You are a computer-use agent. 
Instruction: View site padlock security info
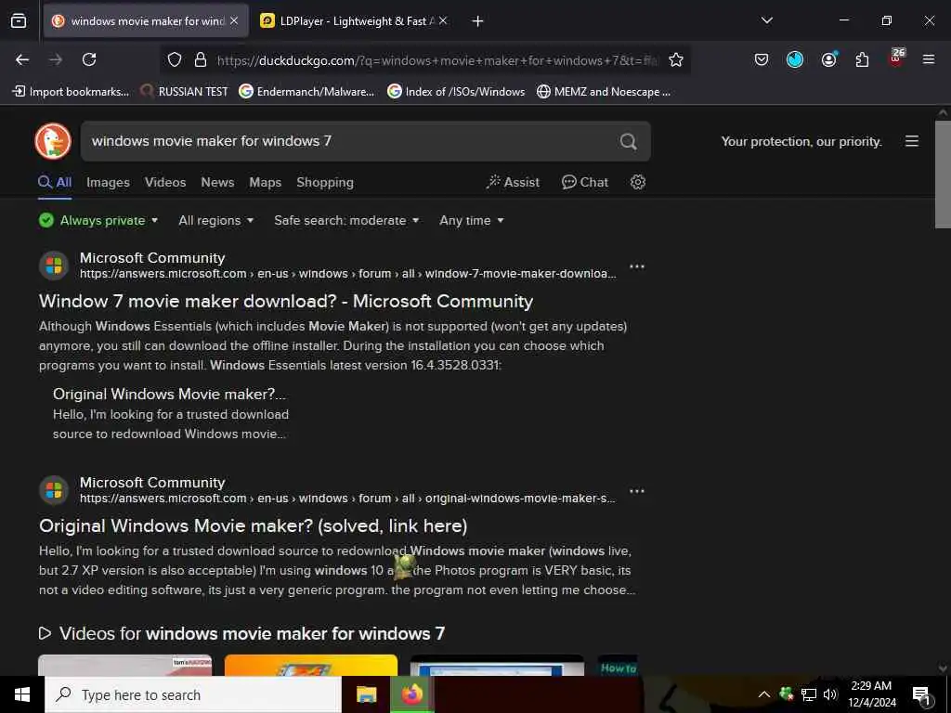pos(201,59)
